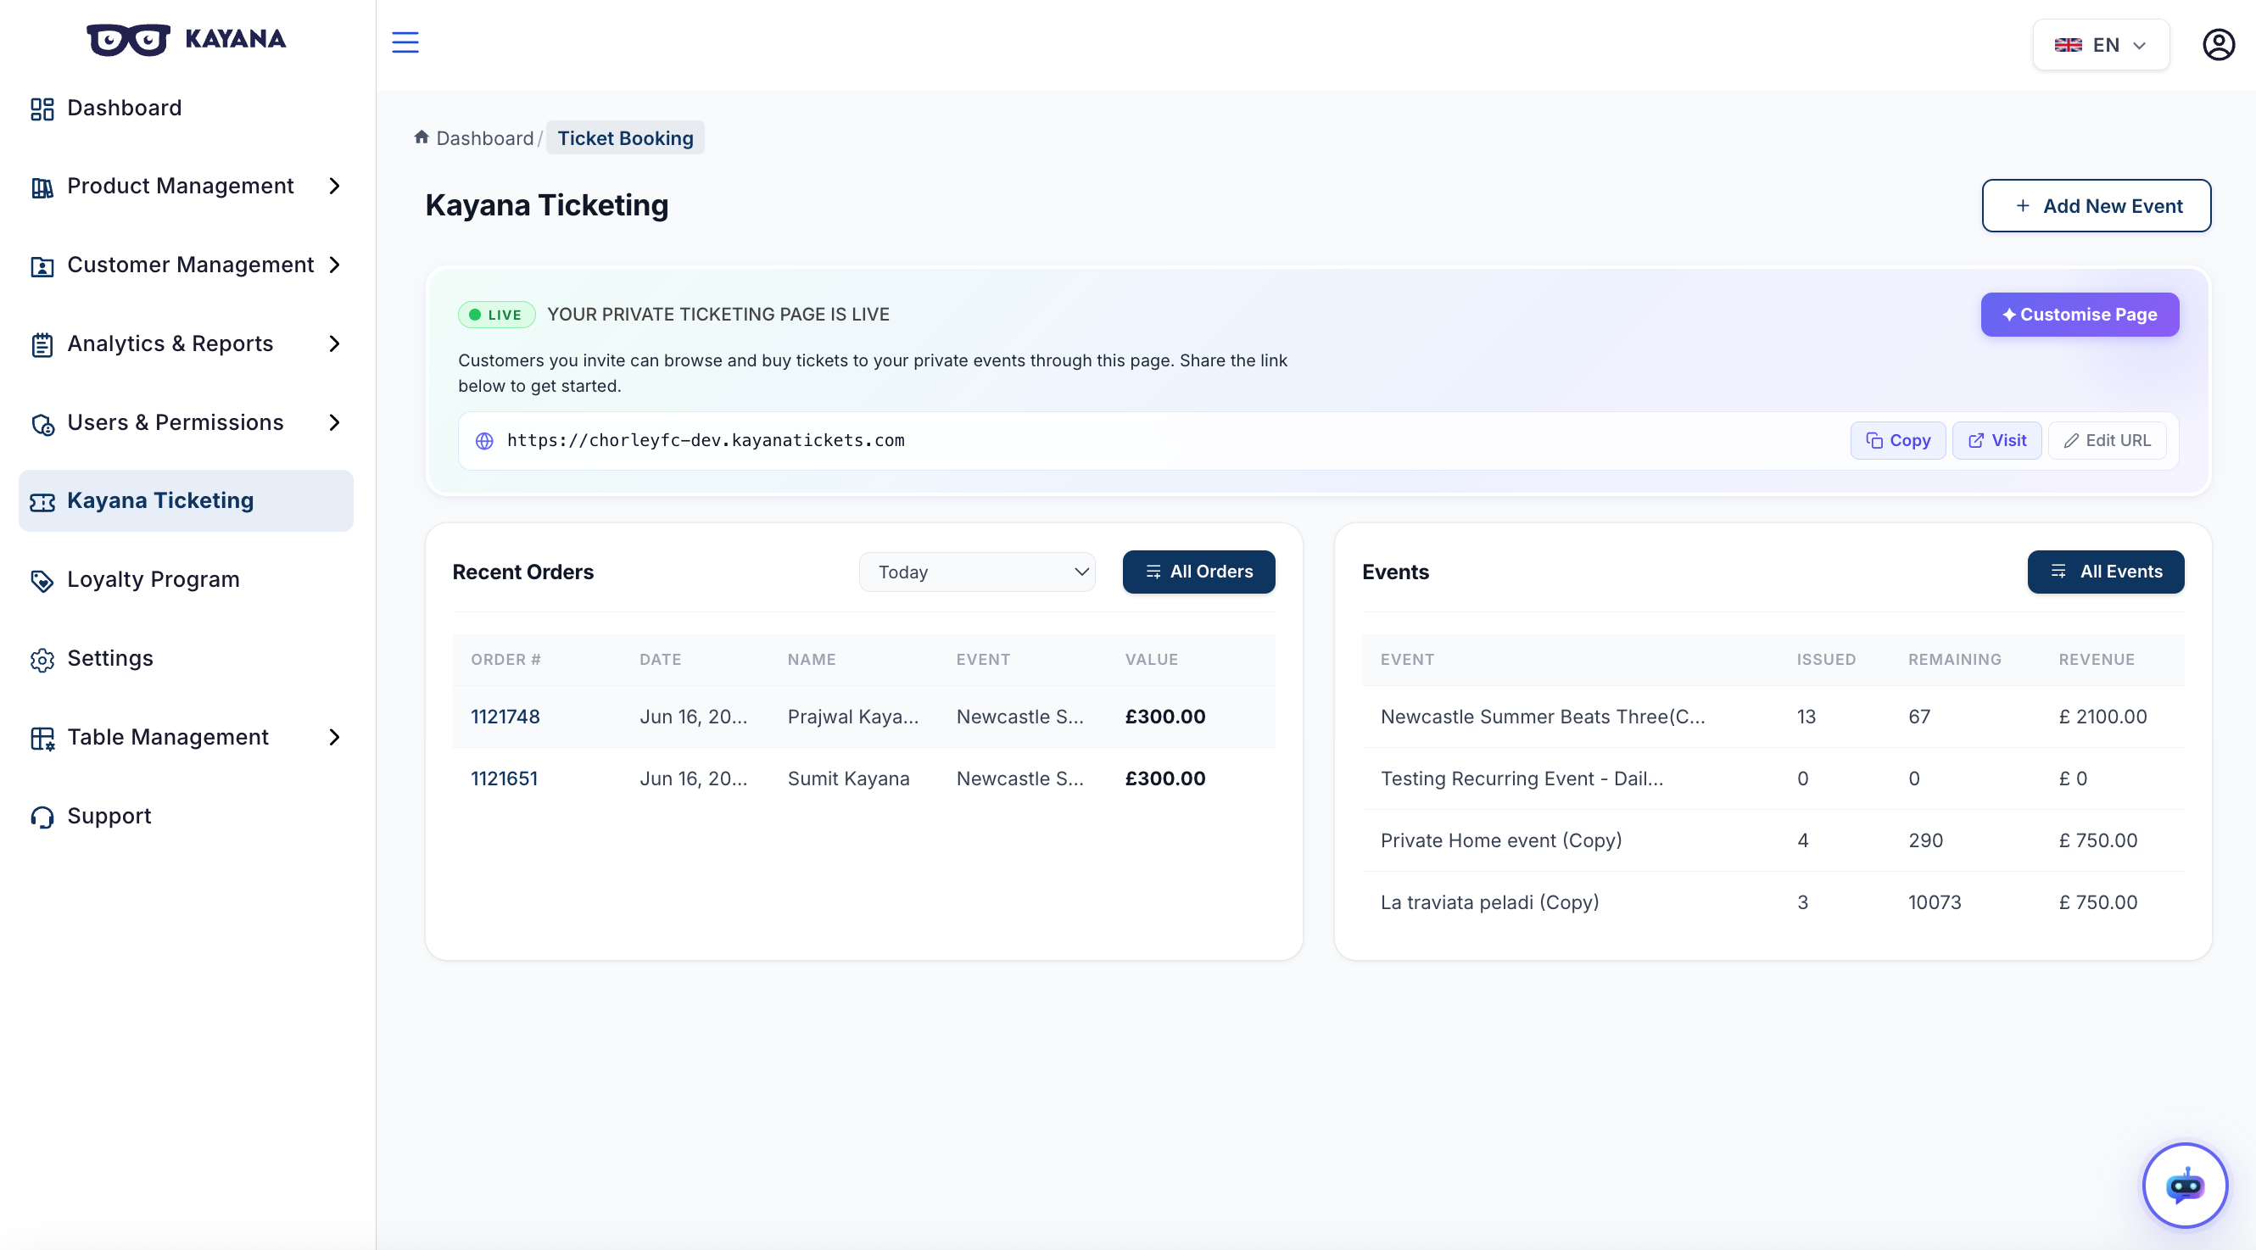Click Add New Event button
The height and width of the screenshot is (1250, 2256).
[x=2096, y=206]
